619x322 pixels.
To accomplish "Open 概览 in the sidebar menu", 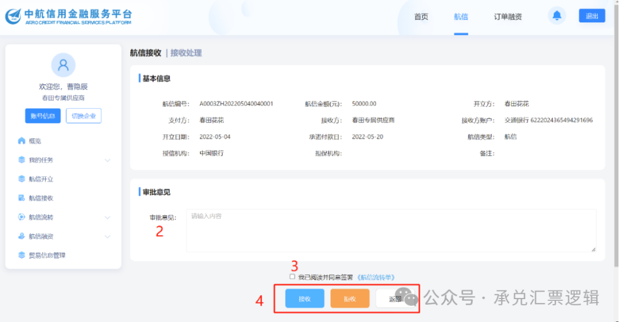I will pos(35,141).
